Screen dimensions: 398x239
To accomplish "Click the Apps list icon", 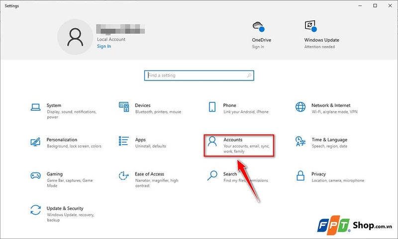I will [124, 142].
